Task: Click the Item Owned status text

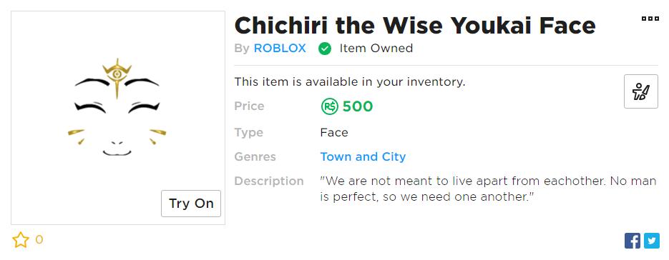Action: (x=376, y=49)
